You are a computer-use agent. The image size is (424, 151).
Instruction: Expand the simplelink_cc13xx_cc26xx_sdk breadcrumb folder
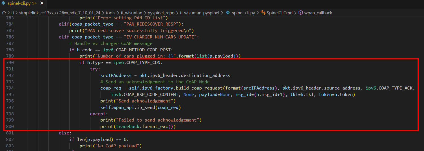coord(61,13)
